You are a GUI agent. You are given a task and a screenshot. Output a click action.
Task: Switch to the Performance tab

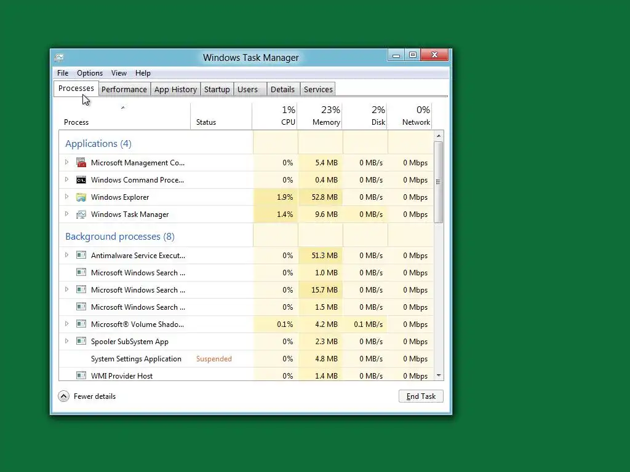tap(124, 89)
